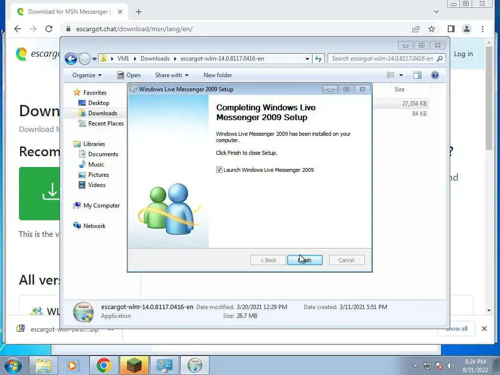
Task: Reload the escargot.chat page in Chrome
Action: coord(49,29)
